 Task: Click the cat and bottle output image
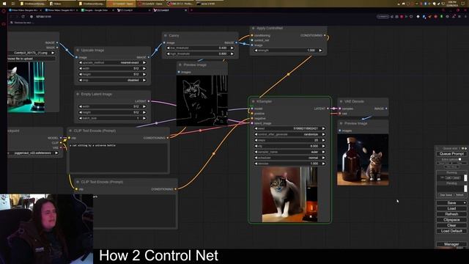pos(363,160)
